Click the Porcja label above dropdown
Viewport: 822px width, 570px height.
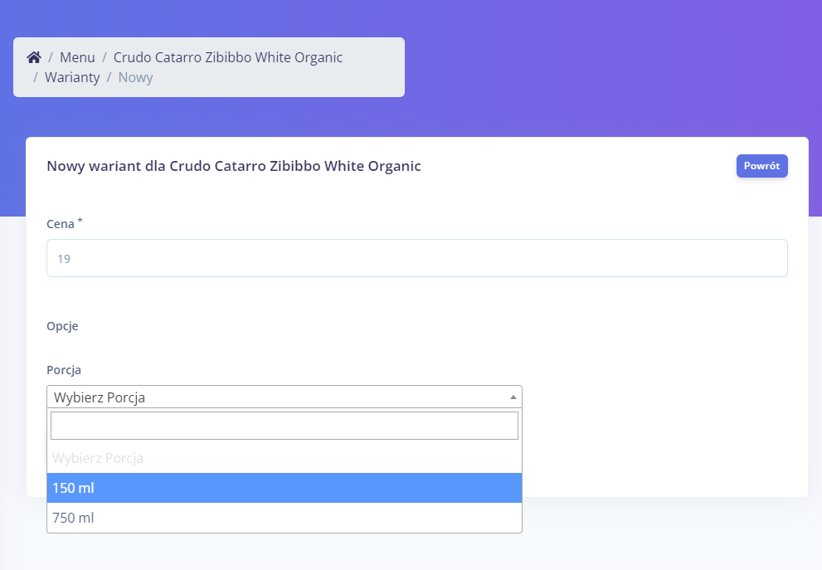[64, 370]
